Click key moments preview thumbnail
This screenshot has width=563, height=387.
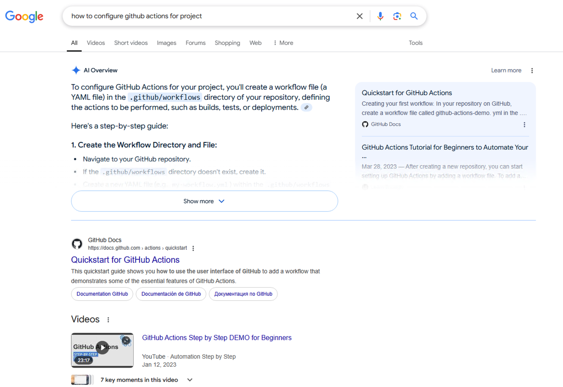(x=82, y=380)
